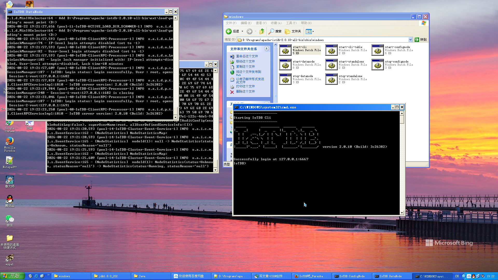Select the start-datanode batch file icon
The image size is (498, 280).
pos(285,65)
